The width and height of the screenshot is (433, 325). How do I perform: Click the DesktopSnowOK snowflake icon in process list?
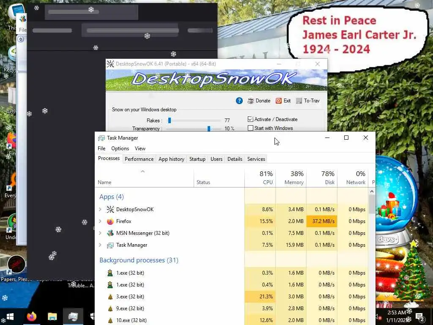(x=110, y=209)
